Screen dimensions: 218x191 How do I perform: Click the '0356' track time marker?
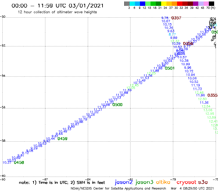(x=188, y=44)
